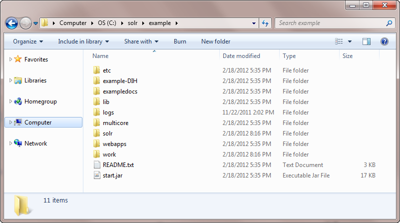Viewport: 400px width, 223px height.
Task: Open the view options dropdown arrow
Action: (350, 41)
